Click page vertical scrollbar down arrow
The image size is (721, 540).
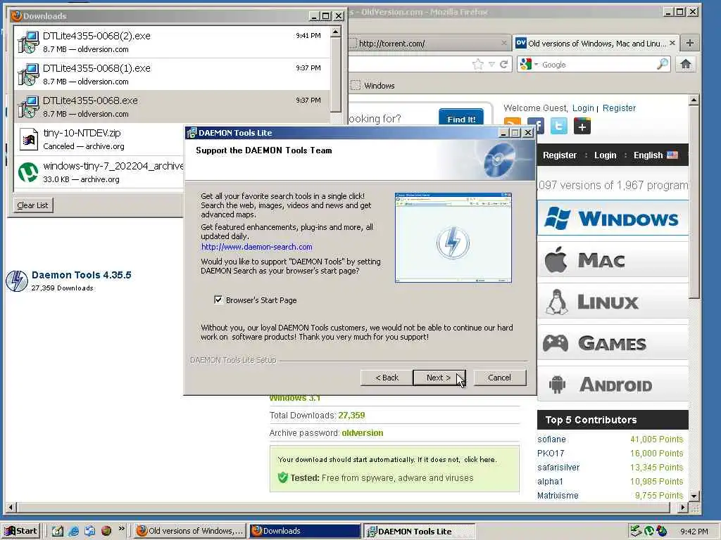coord(694,496)
